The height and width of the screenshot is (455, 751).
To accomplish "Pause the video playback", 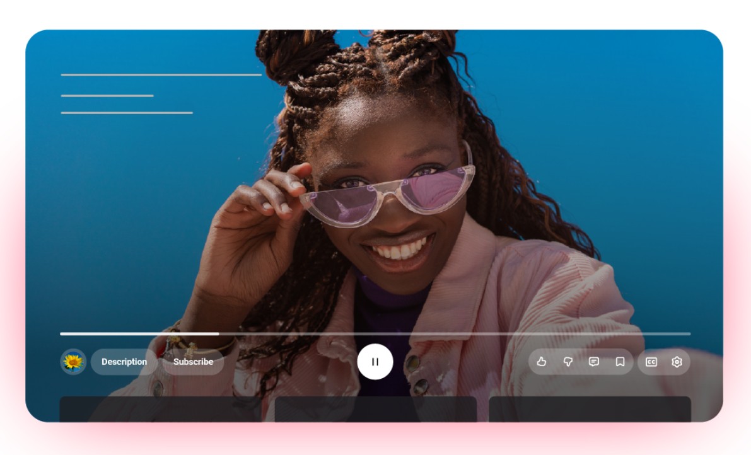I will click(375, 362).
